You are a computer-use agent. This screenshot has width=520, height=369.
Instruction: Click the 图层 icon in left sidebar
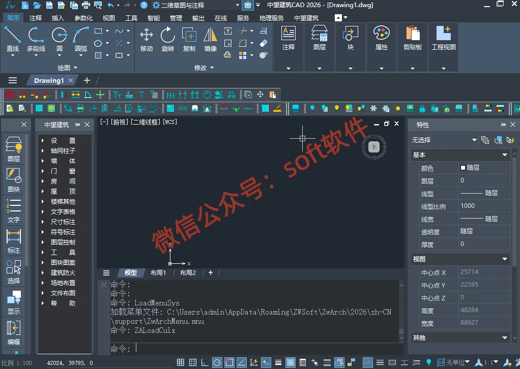[x=14, y=149]
